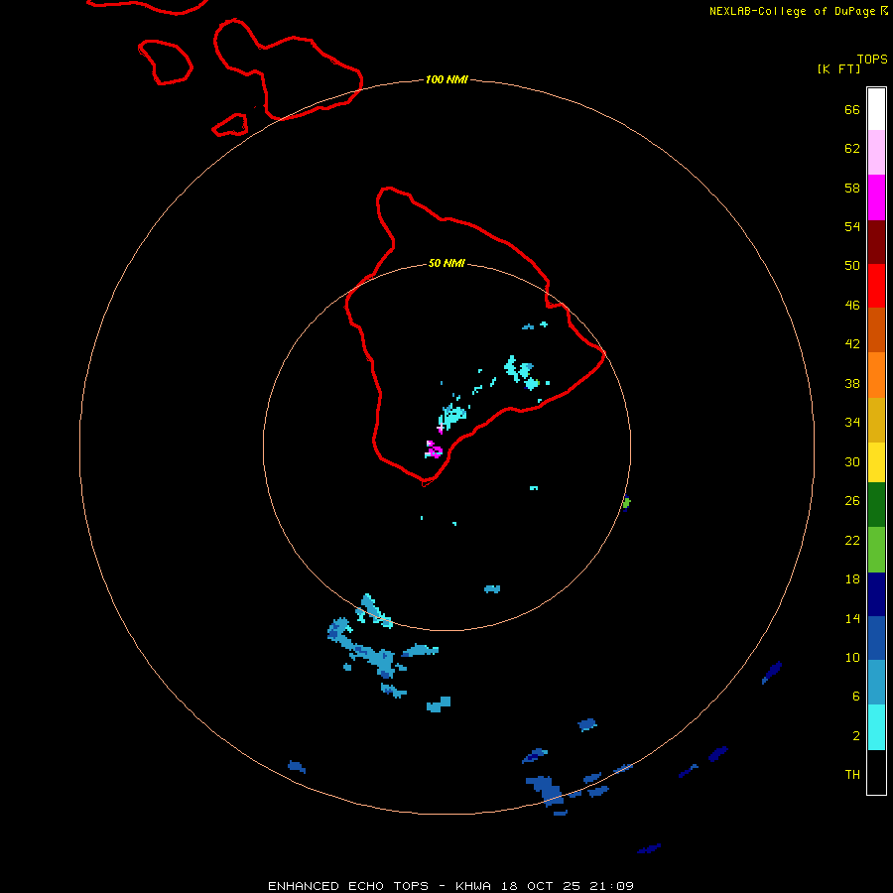
Task: Click the dark red swatch between 54 and 50
Action: (876, 242)
